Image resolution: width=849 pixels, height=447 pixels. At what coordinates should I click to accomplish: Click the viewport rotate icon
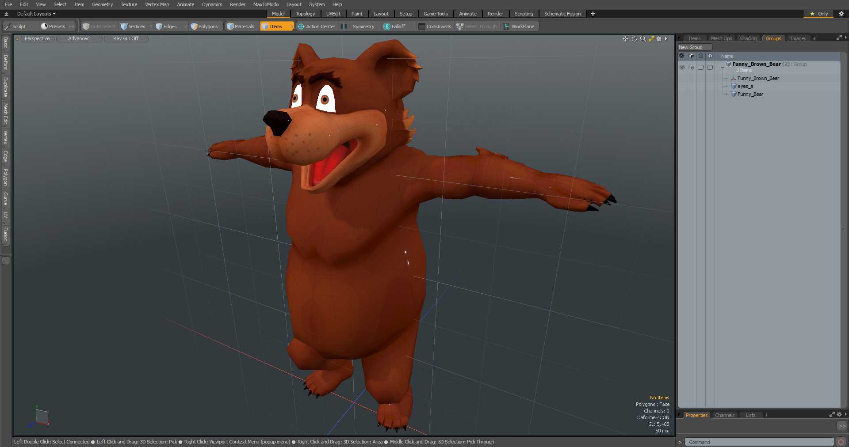[x=634, y=39]
